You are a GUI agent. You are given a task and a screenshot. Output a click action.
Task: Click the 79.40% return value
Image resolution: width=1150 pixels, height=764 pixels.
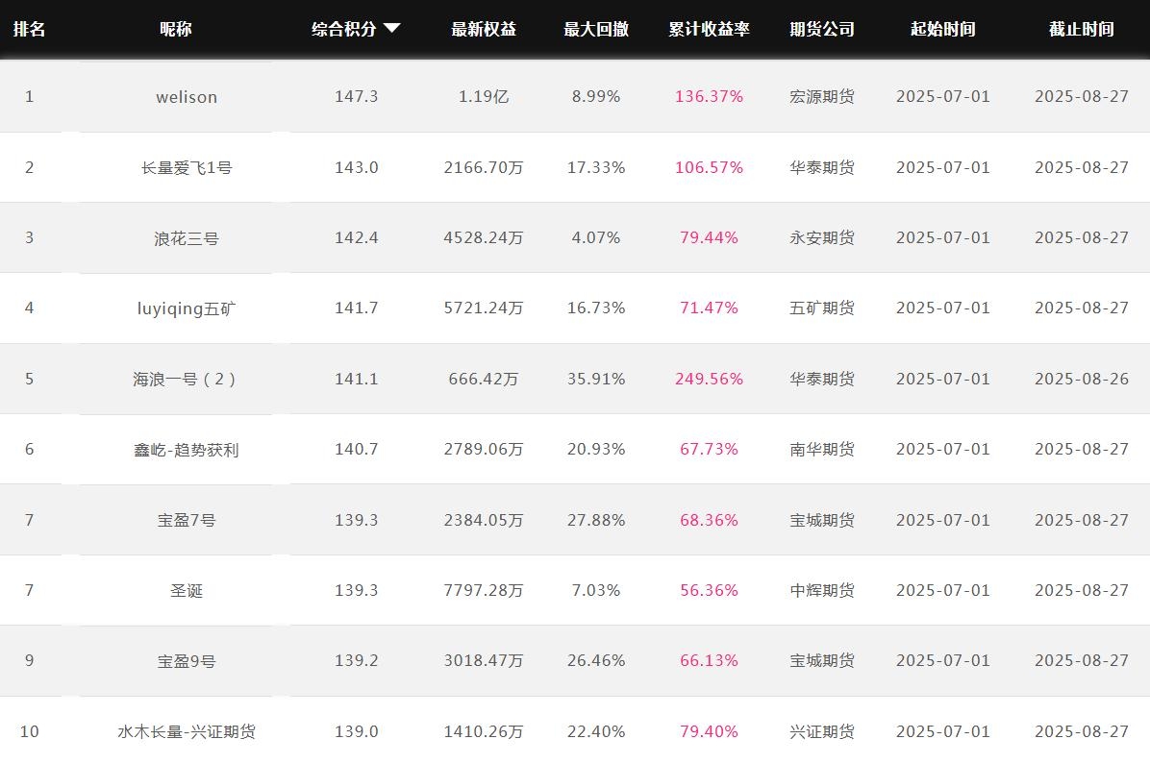(710, 731)
